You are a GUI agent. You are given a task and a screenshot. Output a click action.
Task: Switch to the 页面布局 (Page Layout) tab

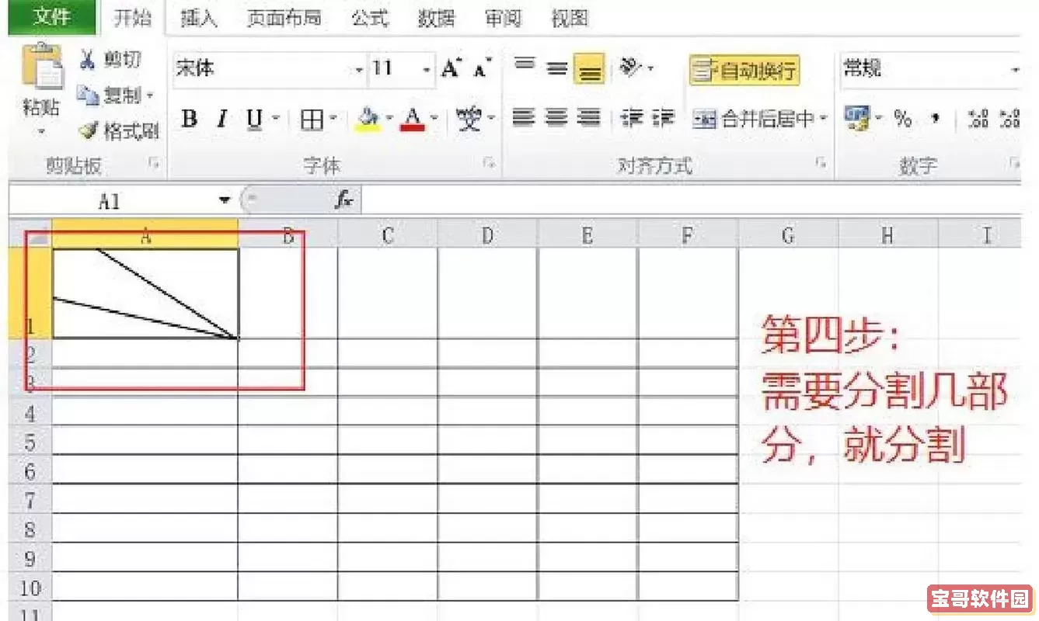[x=283, y=19]
